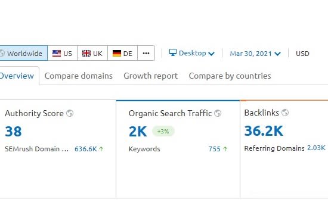Click the Authority Score heading

[x=34, y=113]
